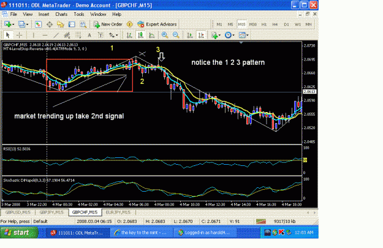Switch to 'the key to the mint' taskbar window
383x248 pixels.
(x=141, y=233)
